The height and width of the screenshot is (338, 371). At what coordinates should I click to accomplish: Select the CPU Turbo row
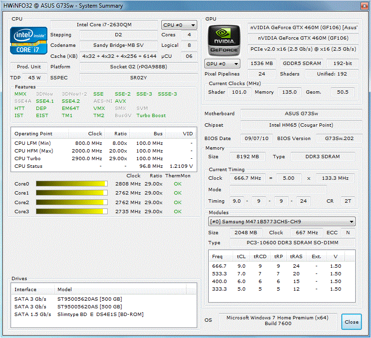point(103,158)
